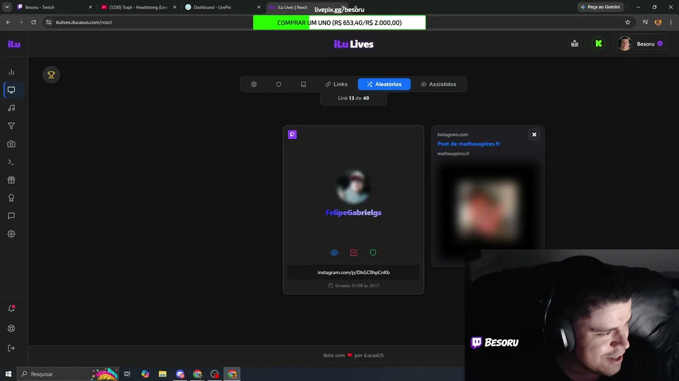Open the music note section in sidebar
Image resolution: width=679 pixels, height=381 pixels.
click(11, 108)
